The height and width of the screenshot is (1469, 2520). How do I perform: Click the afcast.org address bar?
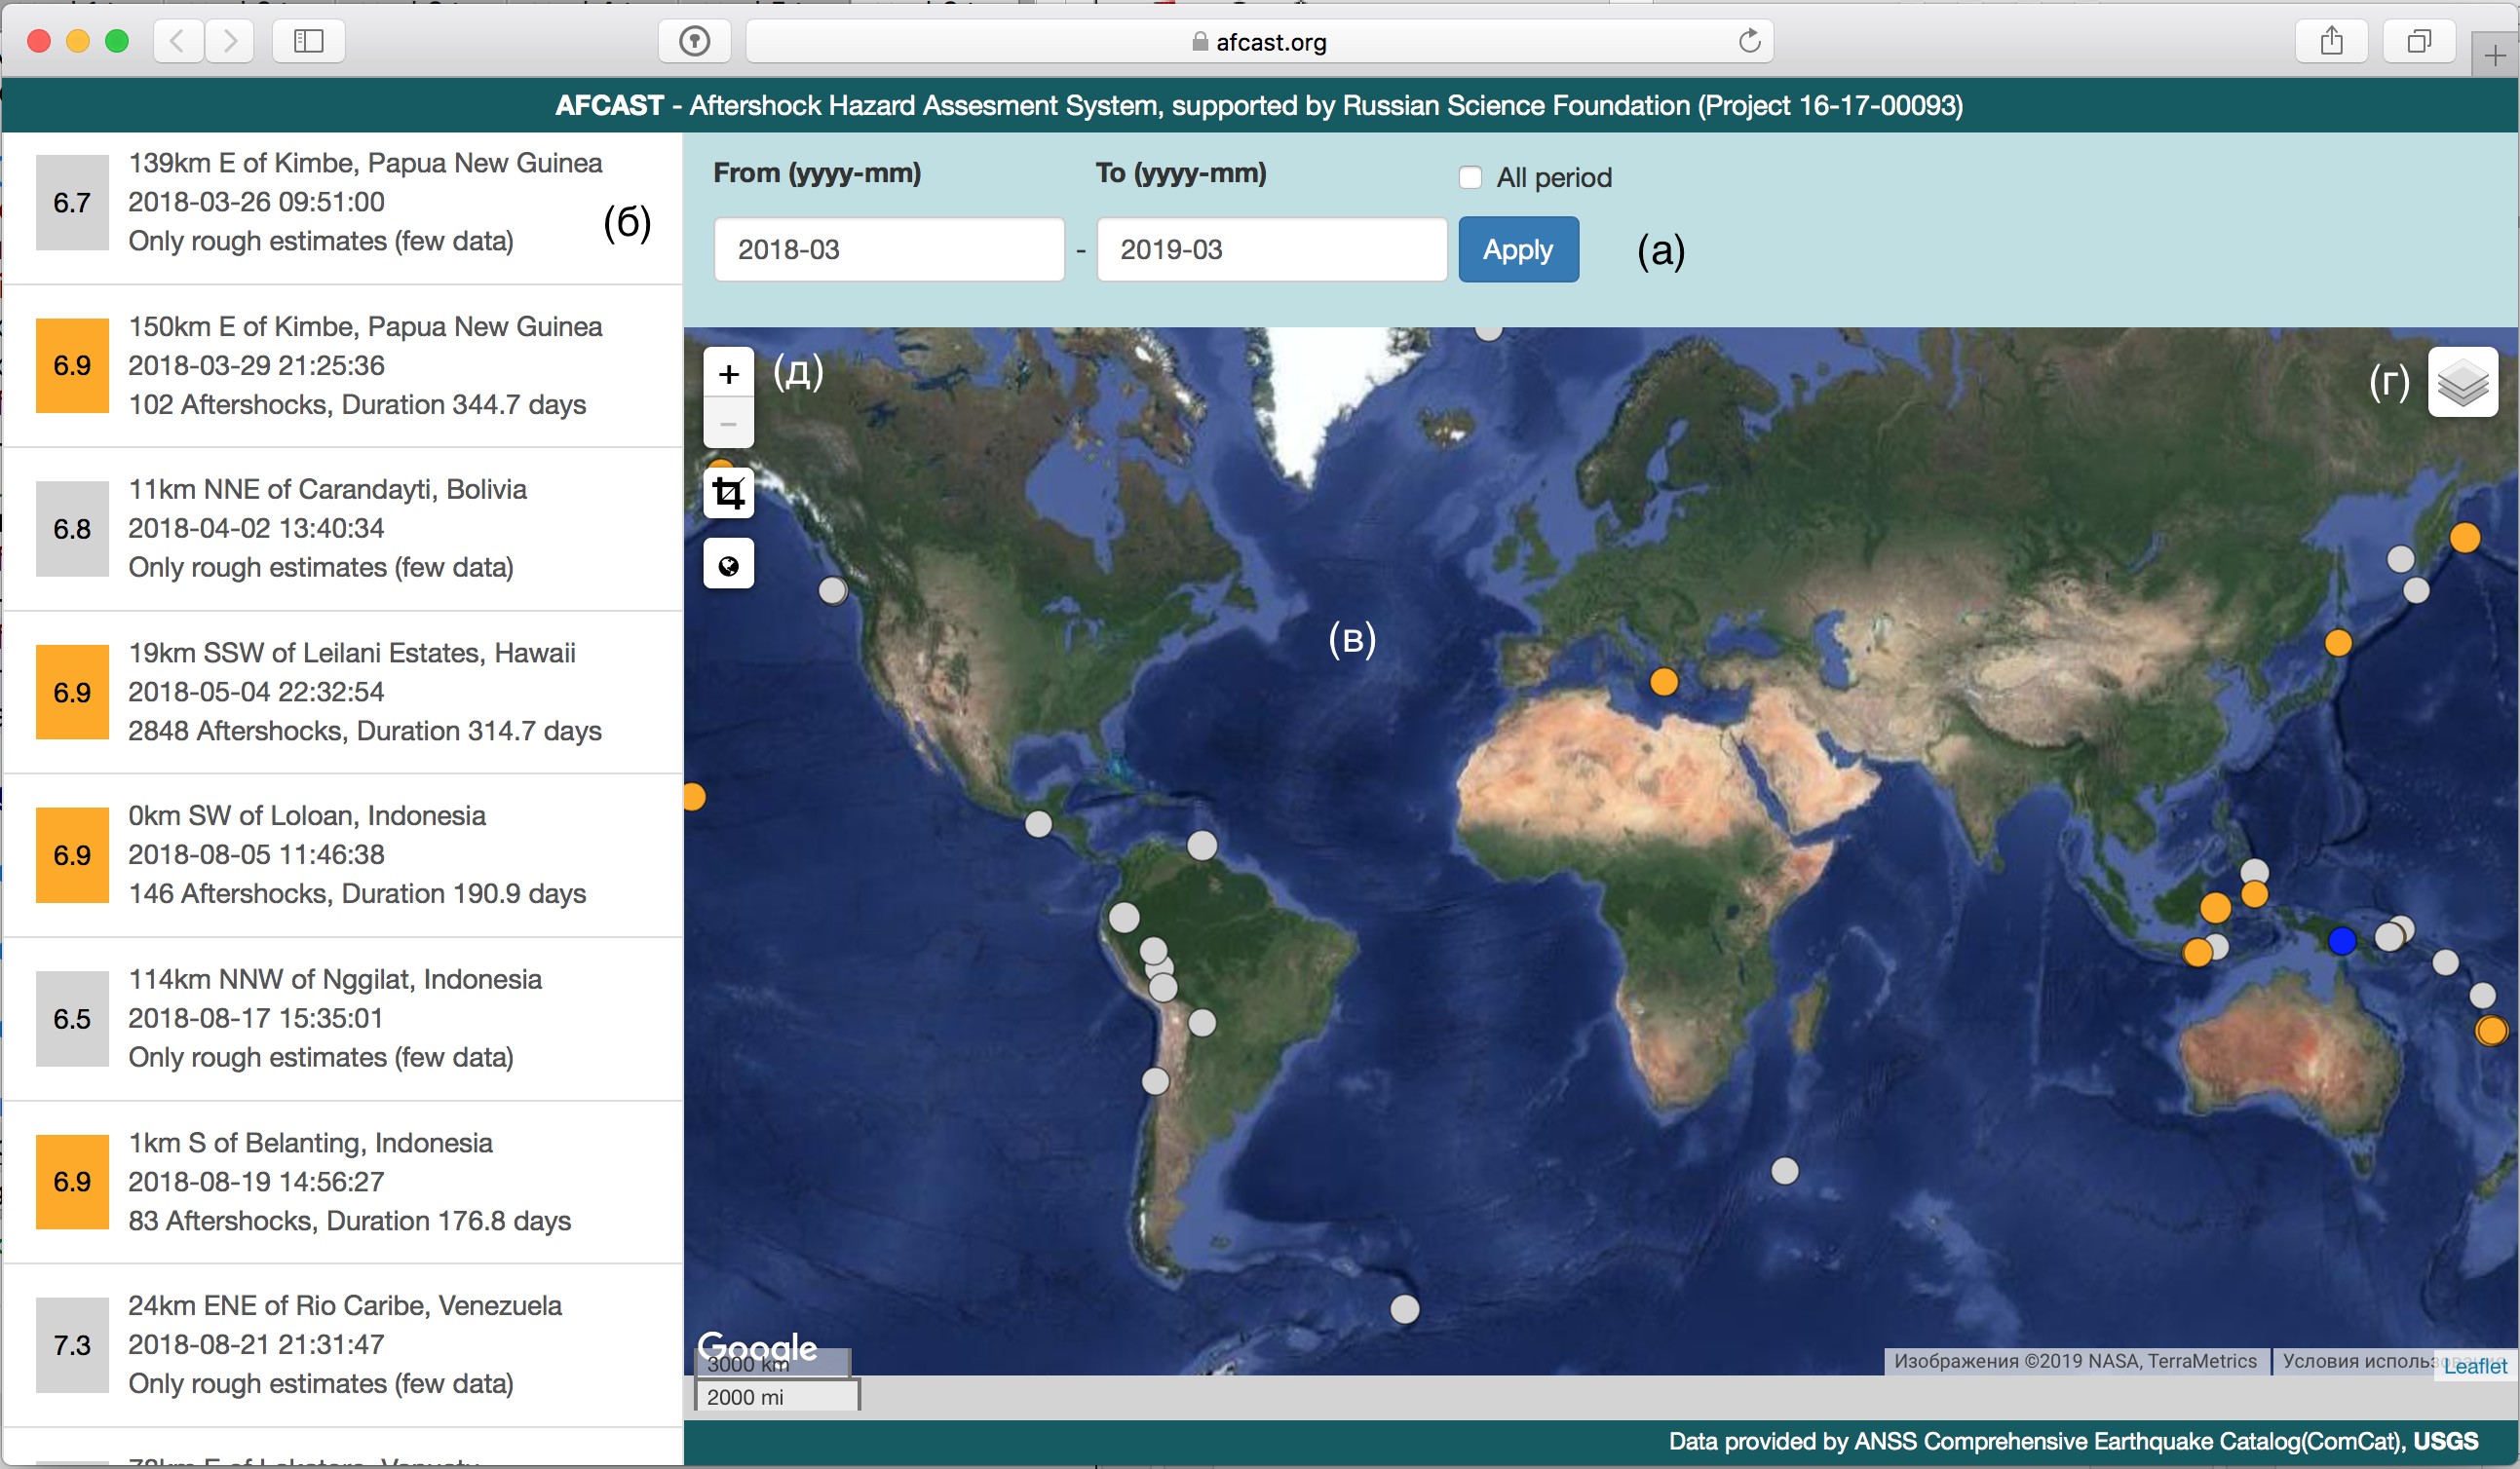[1259, 41]
